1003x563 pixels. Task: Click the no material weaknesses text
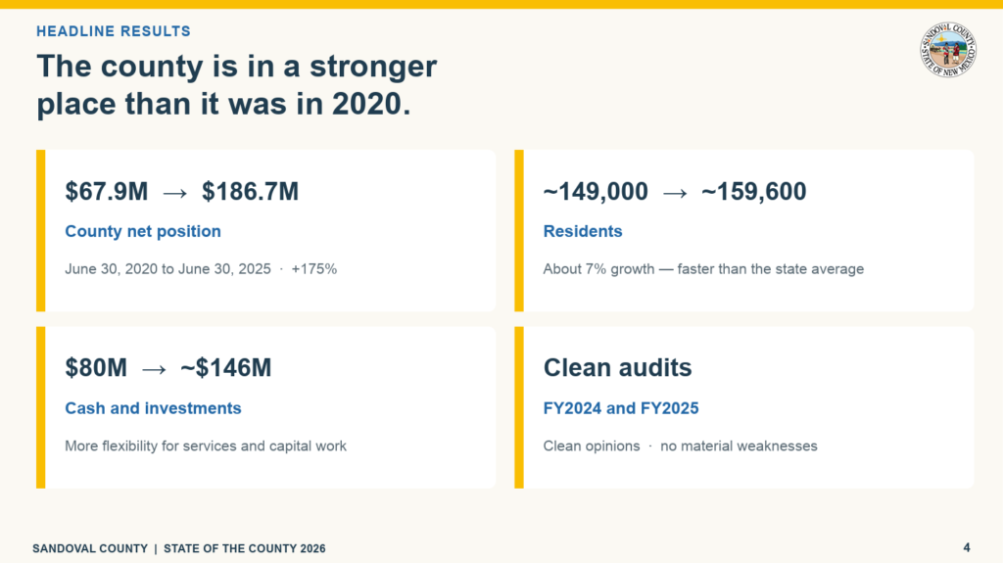click(739, 446)
